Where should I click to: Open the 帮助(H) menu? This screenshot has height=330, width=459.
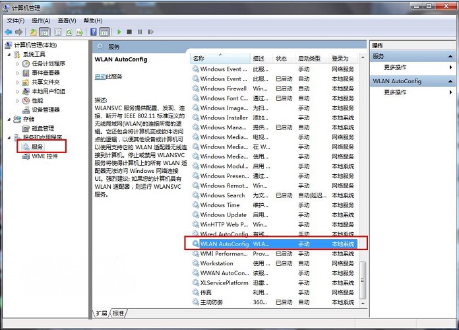pos(93,20)
